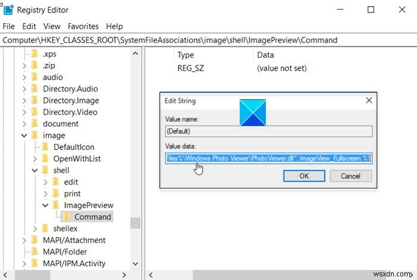Select the DefaultIcon key label
Screen dimensions: 417x280
click(74, 147)
